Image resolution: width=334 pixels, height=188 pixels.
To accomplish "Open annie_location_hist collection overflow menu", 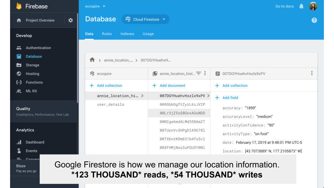I will 205,73.
